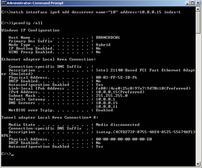Click the first DNS server 10.0.0.15
202x168 pixels.
pos(107,103)
